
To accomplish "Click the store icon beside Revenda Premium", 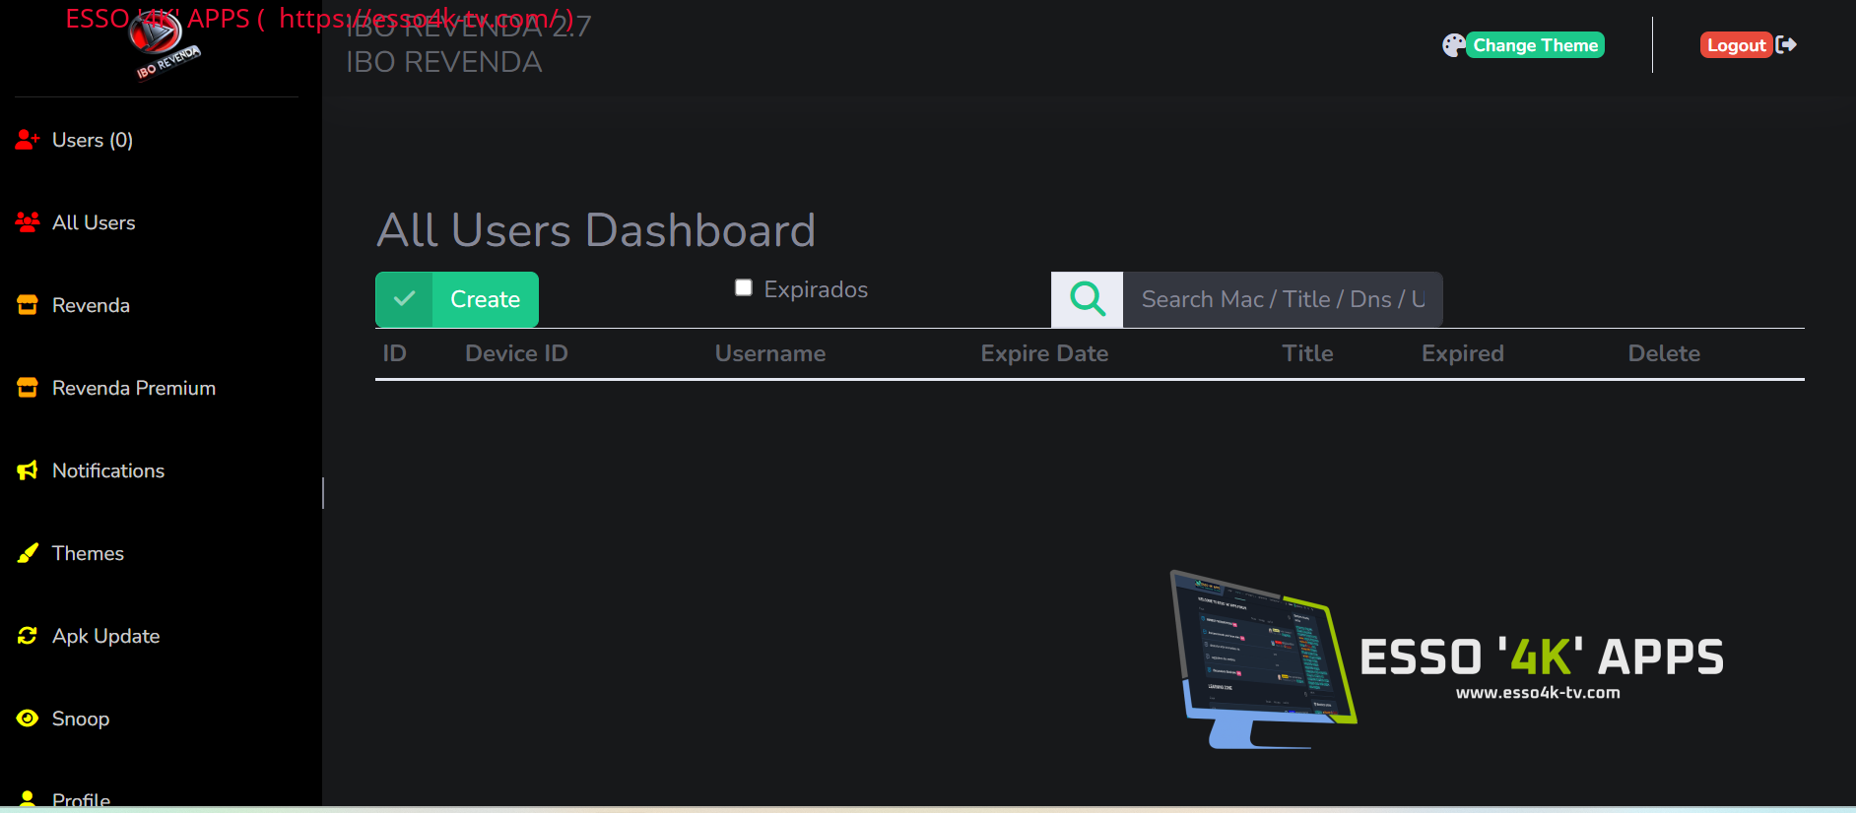I will 28,388.
